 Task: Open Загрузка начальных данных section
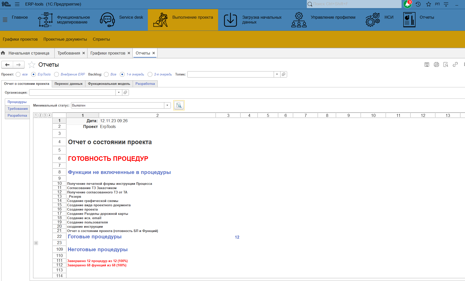253,20
